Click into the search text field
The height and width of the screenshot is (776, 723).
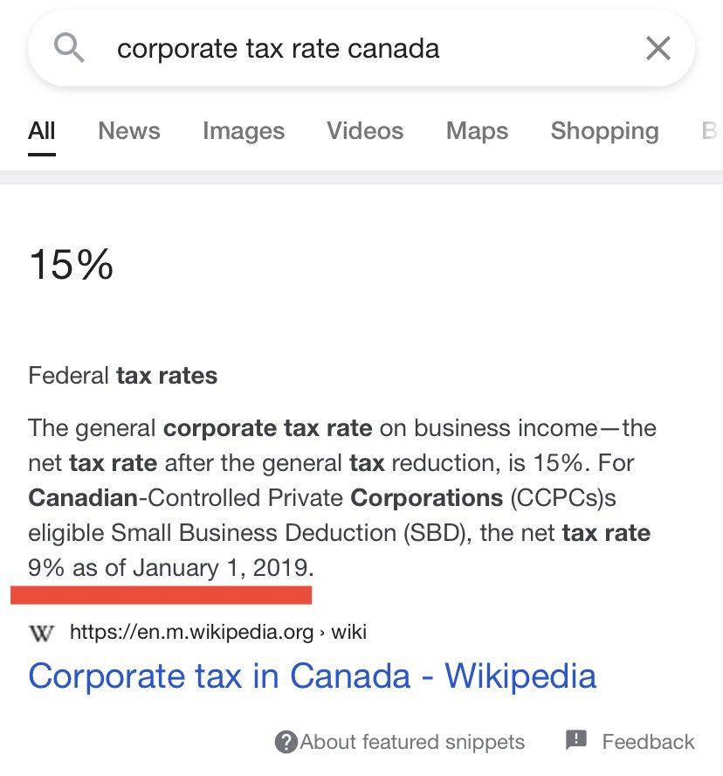click(349, 48)
